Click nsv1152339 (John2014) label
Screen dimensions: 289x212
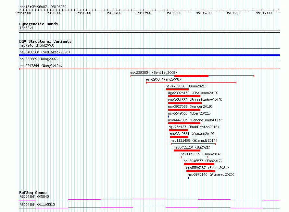point(201,154)
